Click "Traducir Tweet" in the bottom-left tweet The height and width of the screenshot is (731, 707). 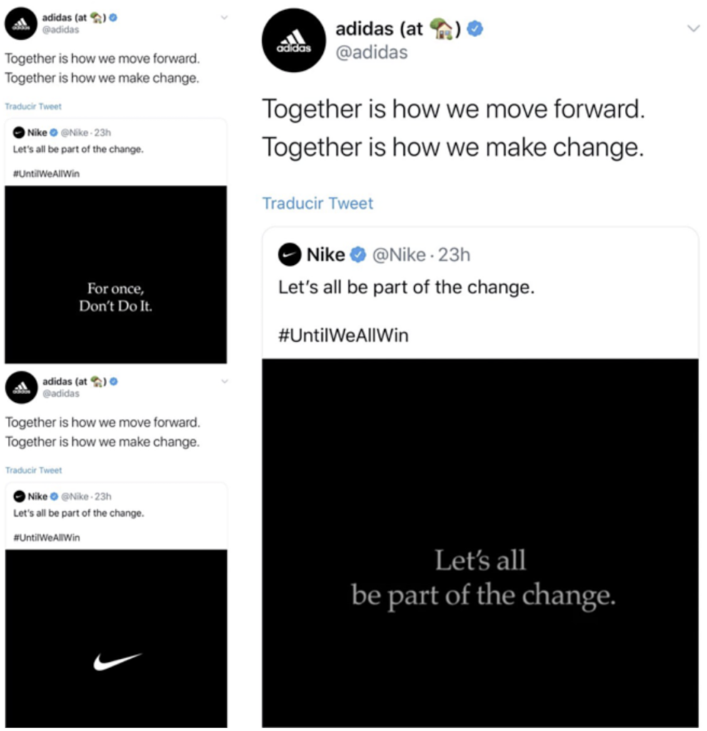click(34, 470)
